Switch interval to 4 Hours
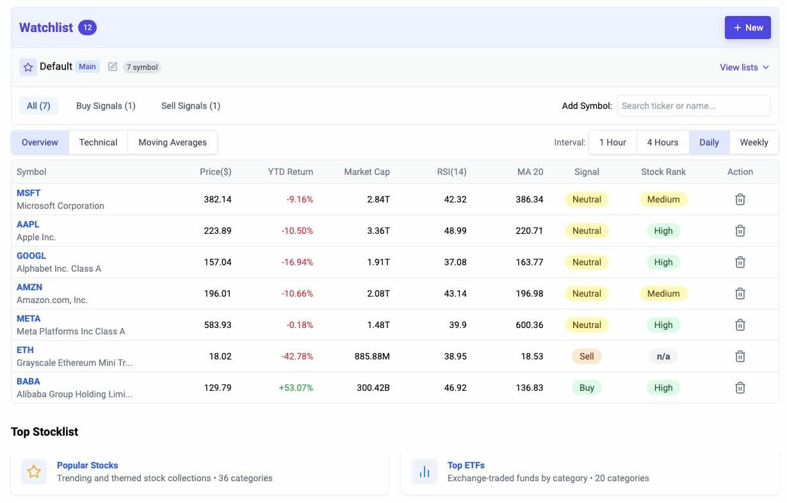787x503 pixels. (662, 142)
